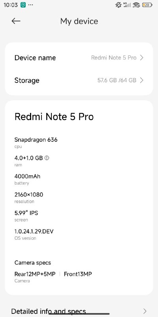Tap the battery icon in the status bar
Viewport: 158px width, 317px height.
tap(147, 5)
